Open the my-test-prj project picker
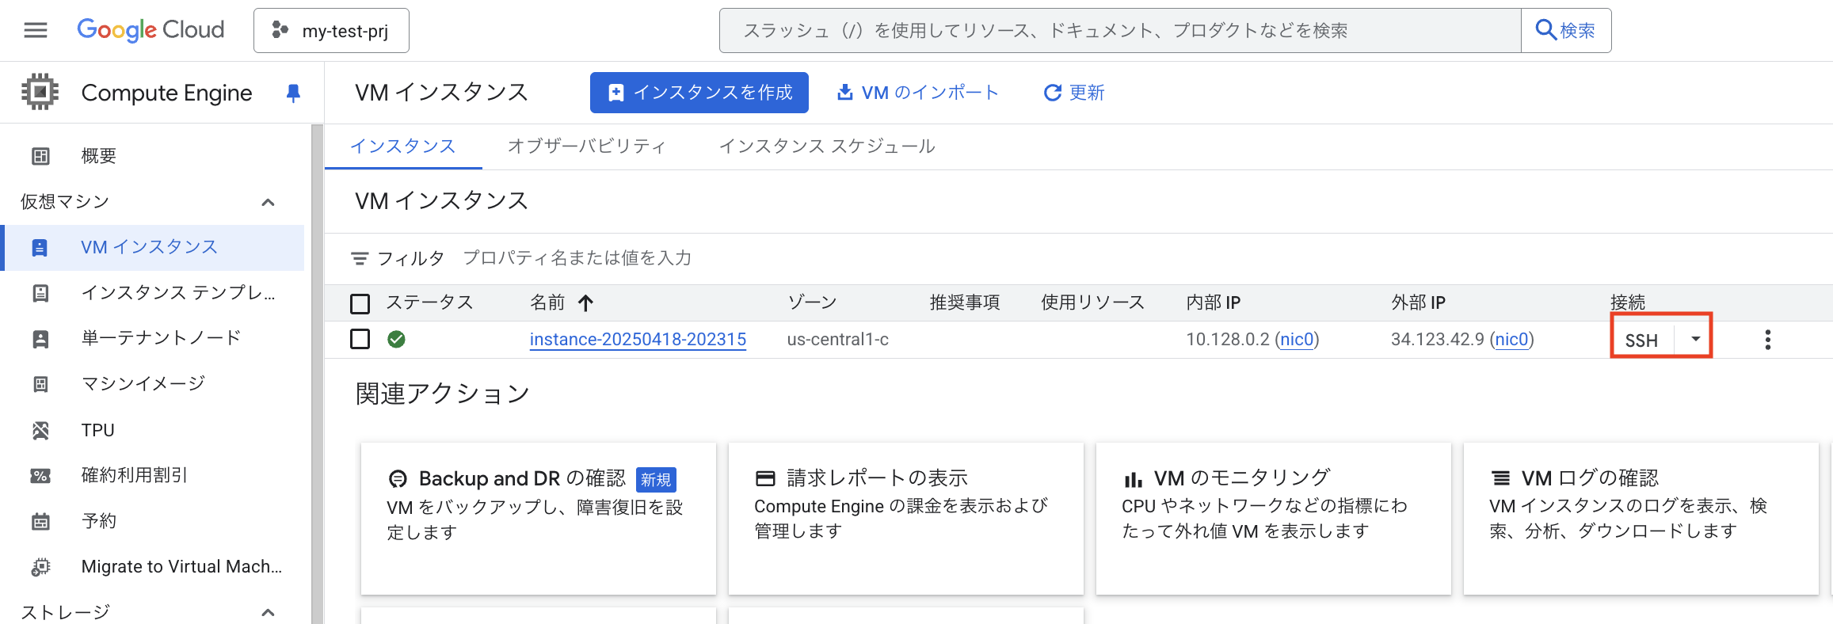 tap(331, 31)
